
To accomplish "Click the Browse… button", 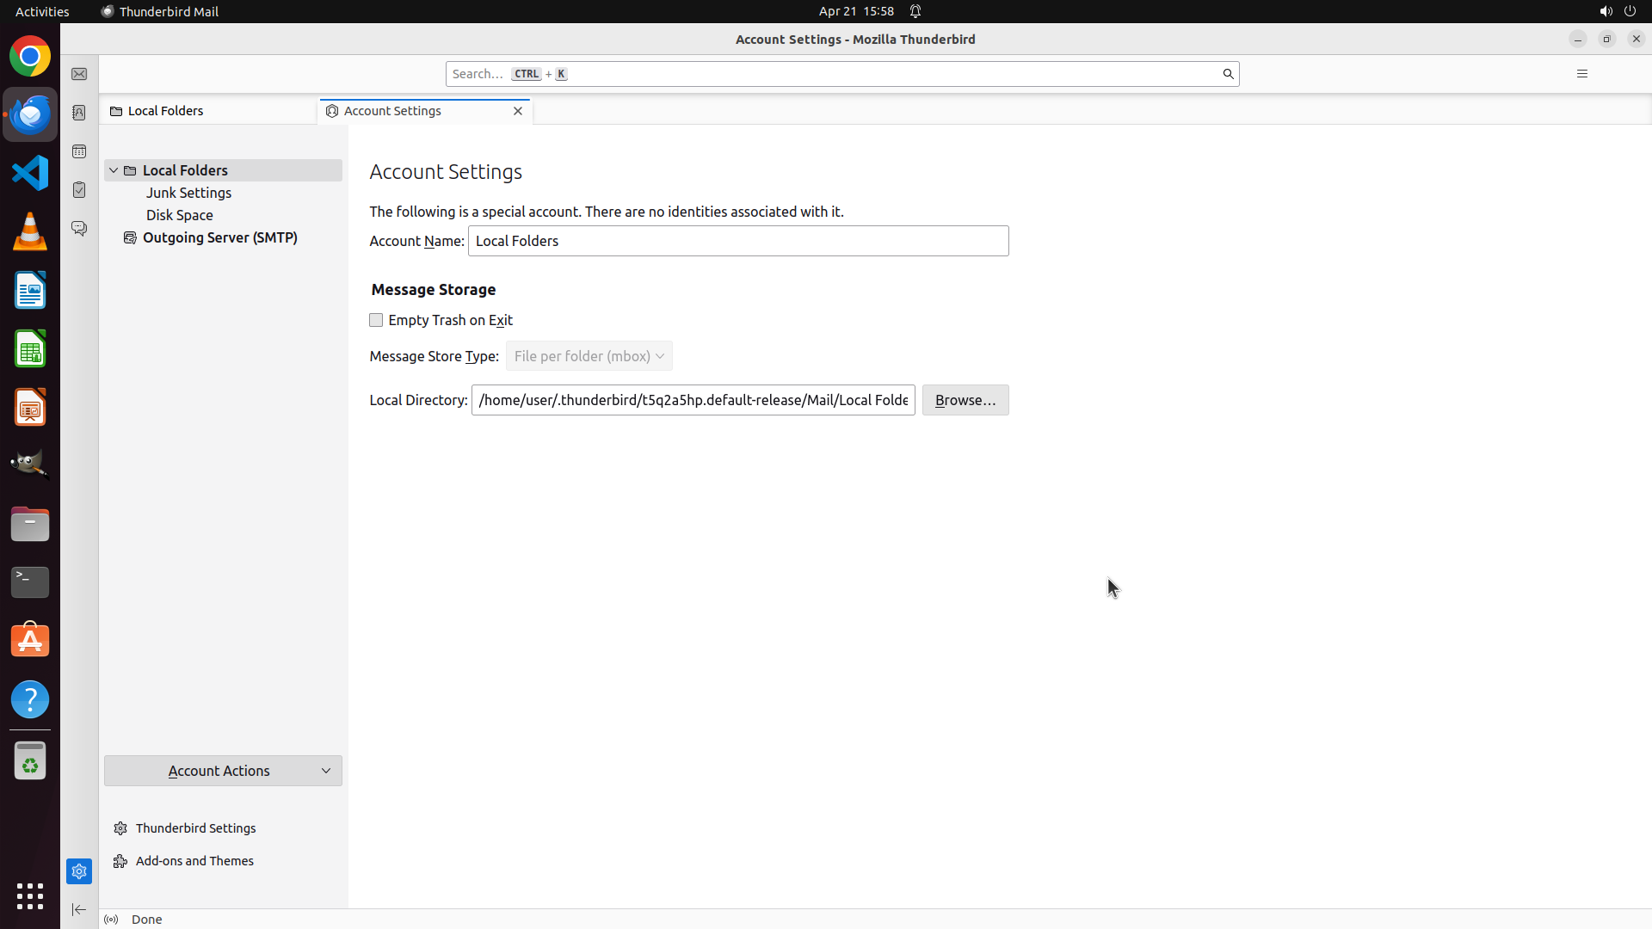I will [965, 400].
